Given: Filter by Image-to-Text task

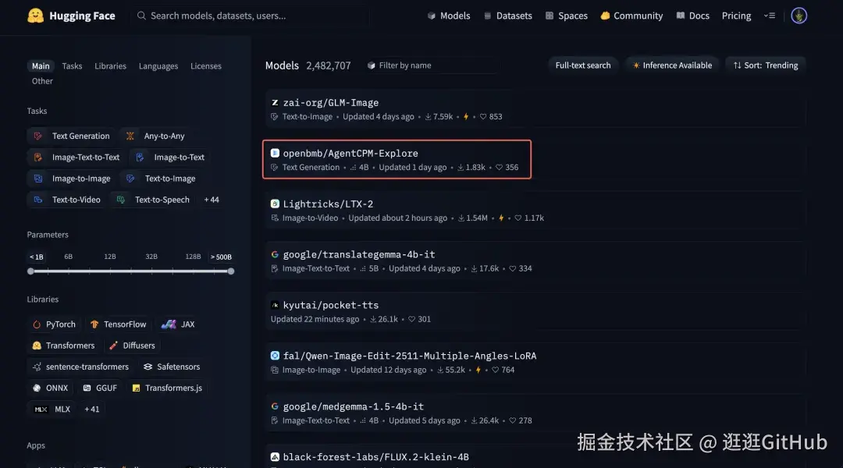Looking at the screenshot, I should (x=170, y=157).
